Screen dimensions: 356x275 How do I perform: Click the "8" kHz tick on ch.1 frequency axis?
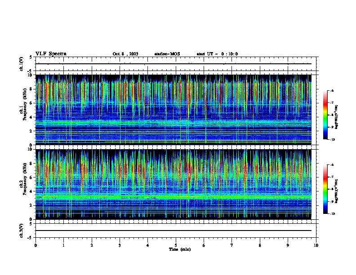click(x=31, y=89)
